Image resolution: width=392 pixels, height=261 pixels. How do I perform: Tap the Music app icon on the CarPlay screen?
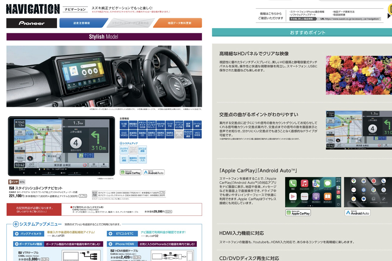point(304,183)
